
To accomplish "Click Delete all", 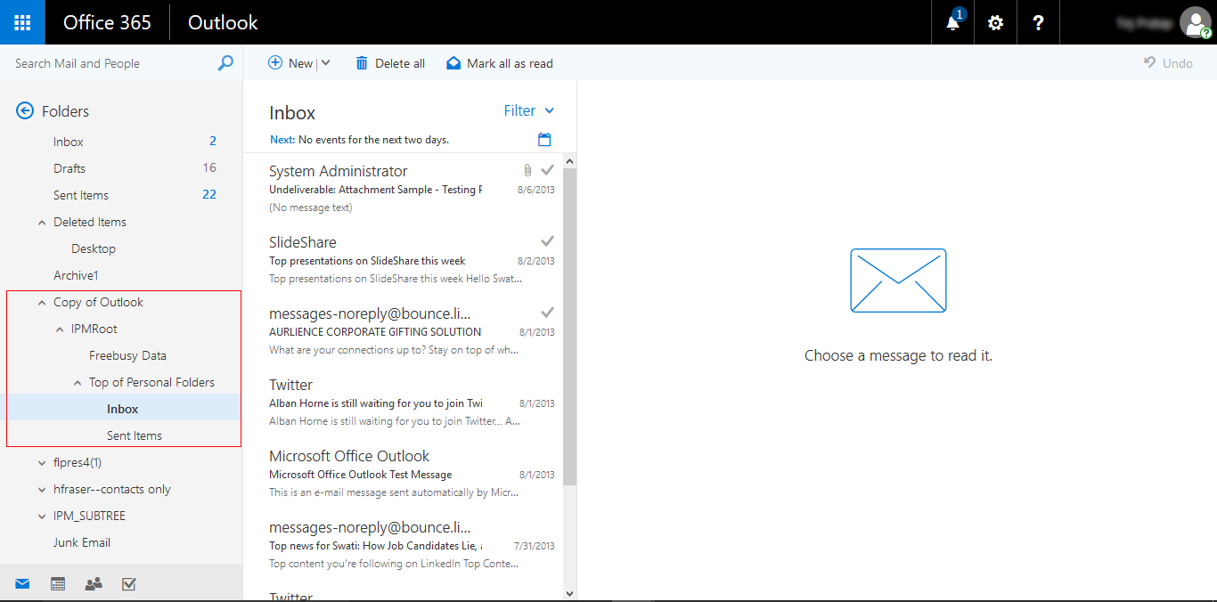I will [390, 63].
